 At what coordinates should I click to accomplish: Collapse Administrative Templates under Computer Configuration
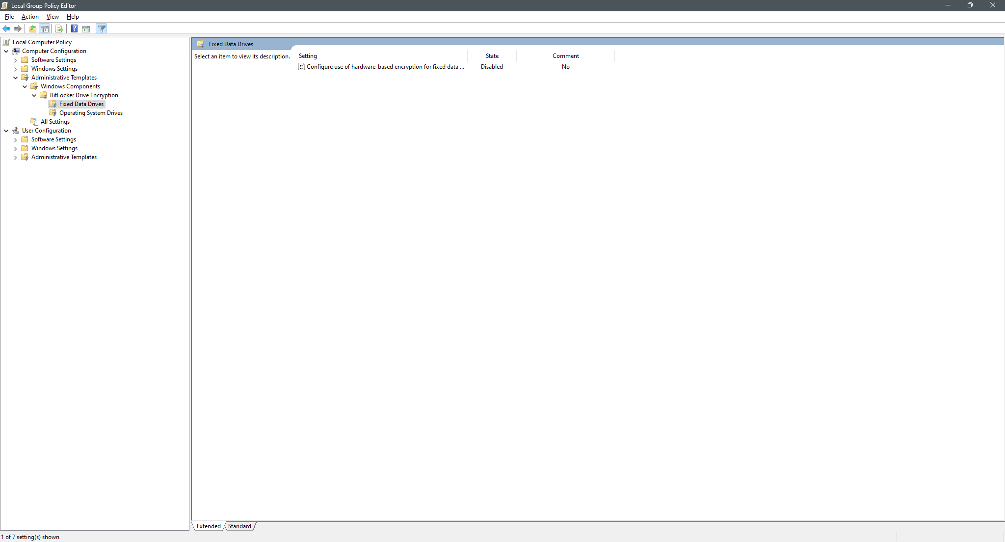16,78
